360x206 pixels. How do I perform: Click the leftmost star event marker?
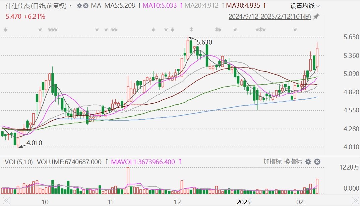pos(5,29)
